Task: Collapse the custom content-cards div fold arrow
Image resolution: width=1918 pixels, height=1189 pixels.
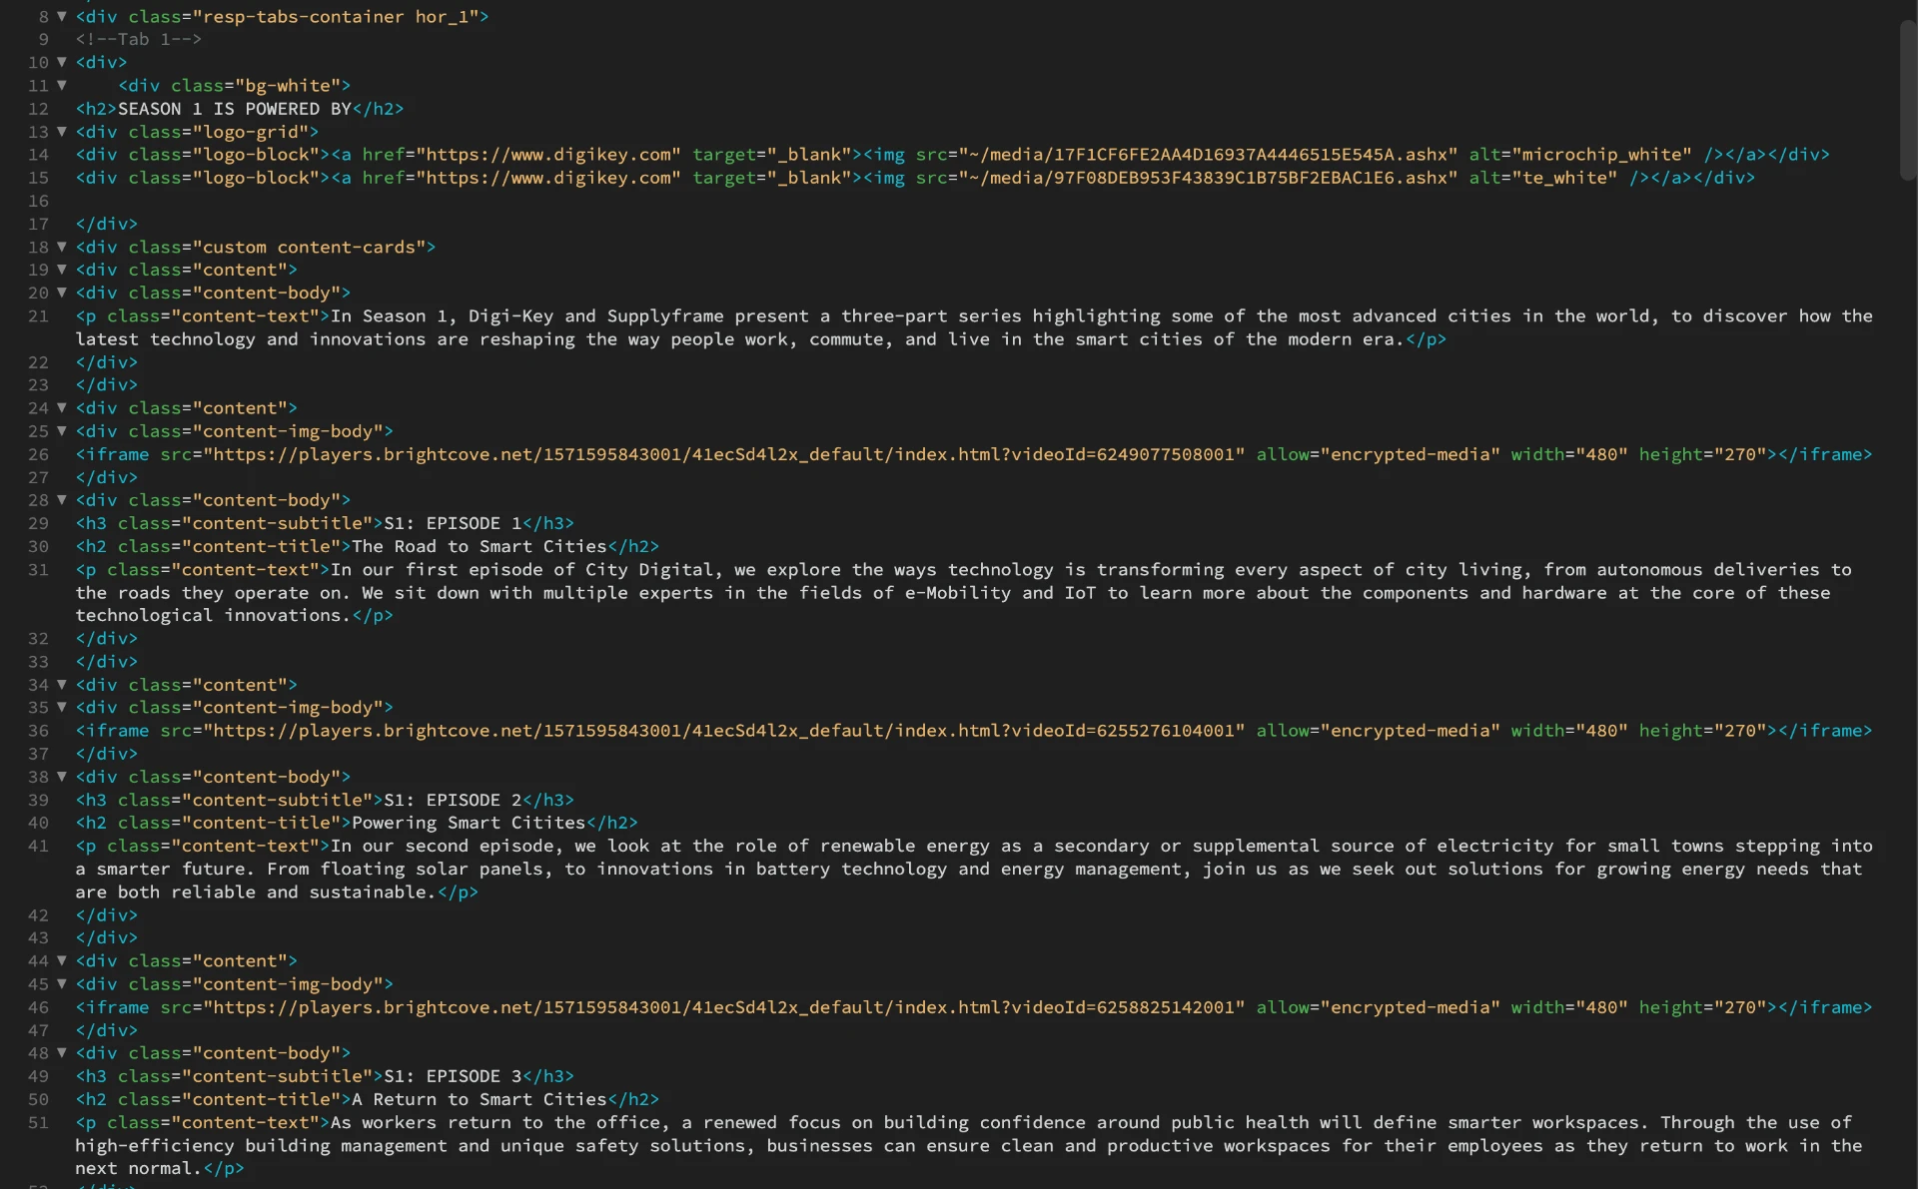Action: [x=62, y=248]
